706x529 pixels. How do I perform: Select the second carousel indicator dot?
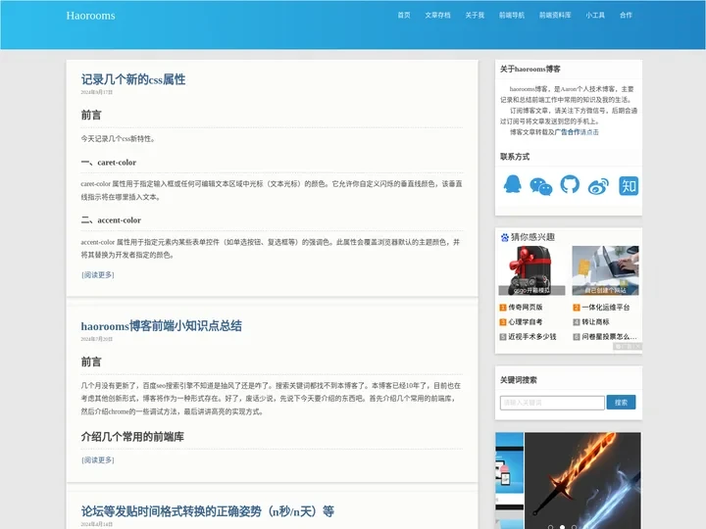coord(562,526)
